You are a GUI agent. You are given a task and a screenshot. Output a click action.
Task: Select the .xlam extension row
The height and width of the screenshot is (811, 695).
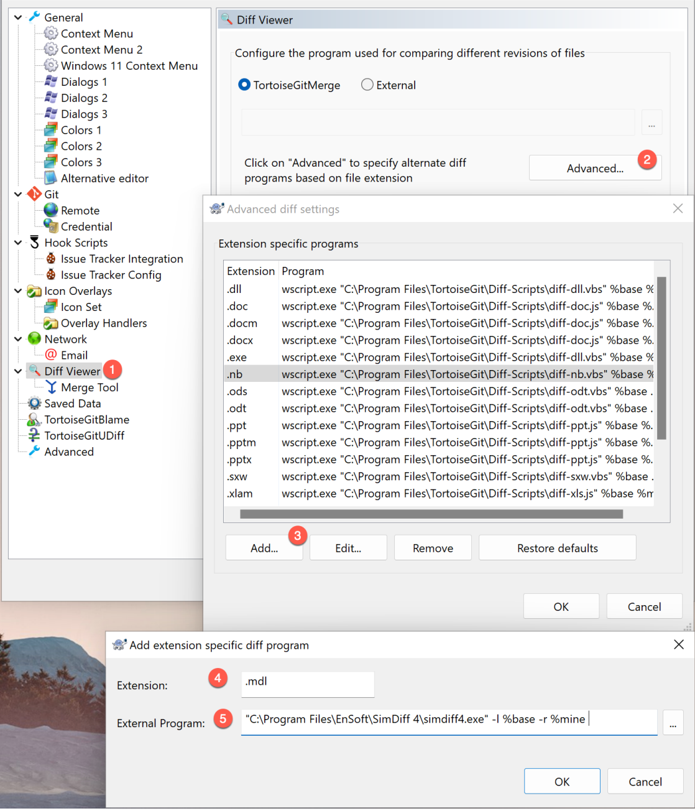439,493
